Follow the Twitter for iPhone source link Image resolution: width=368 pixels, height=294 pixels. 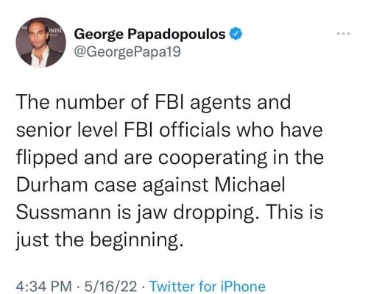click(208, 286)
